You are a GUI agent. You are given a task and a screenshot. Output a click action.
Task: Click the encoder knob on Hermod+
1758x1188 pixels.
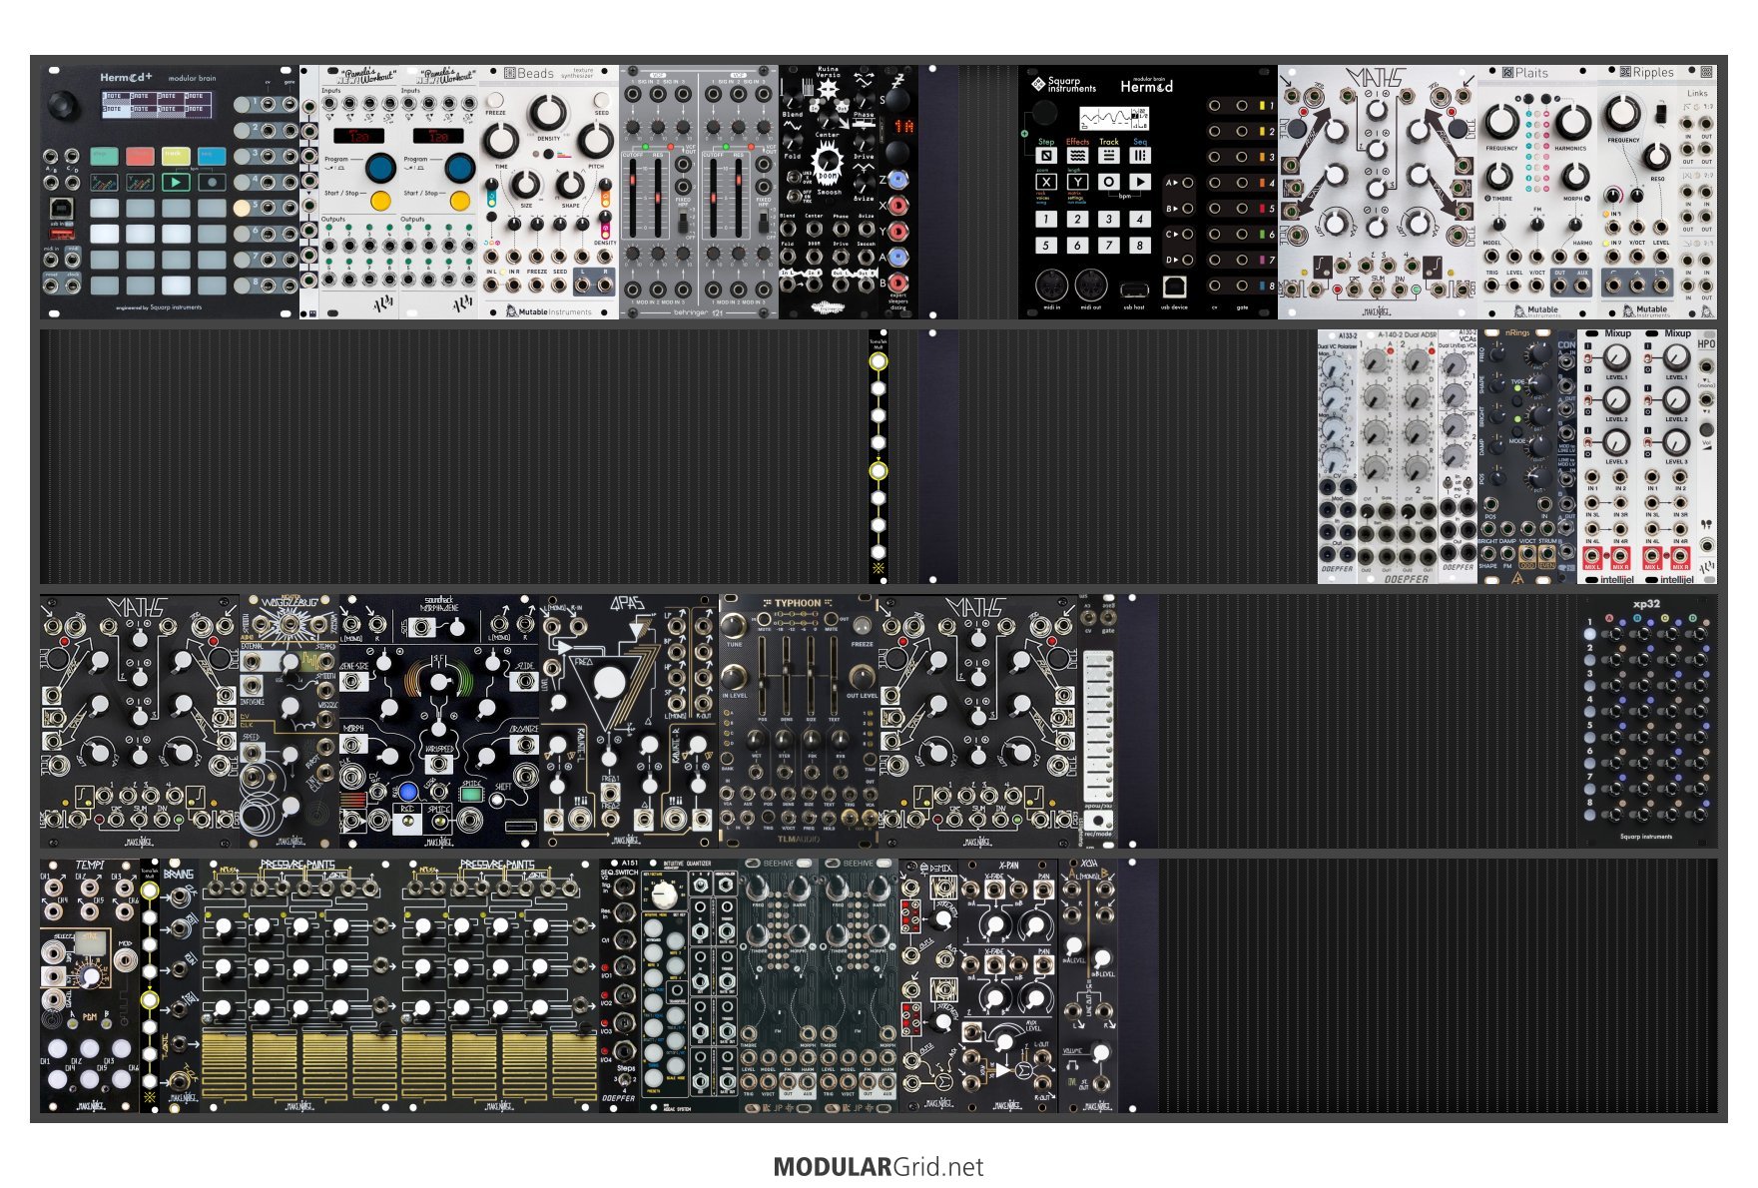coord(64,105)
